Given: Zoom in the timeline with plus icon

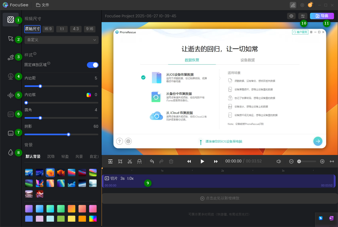Looking at the screenshot, I should [322, 161].
